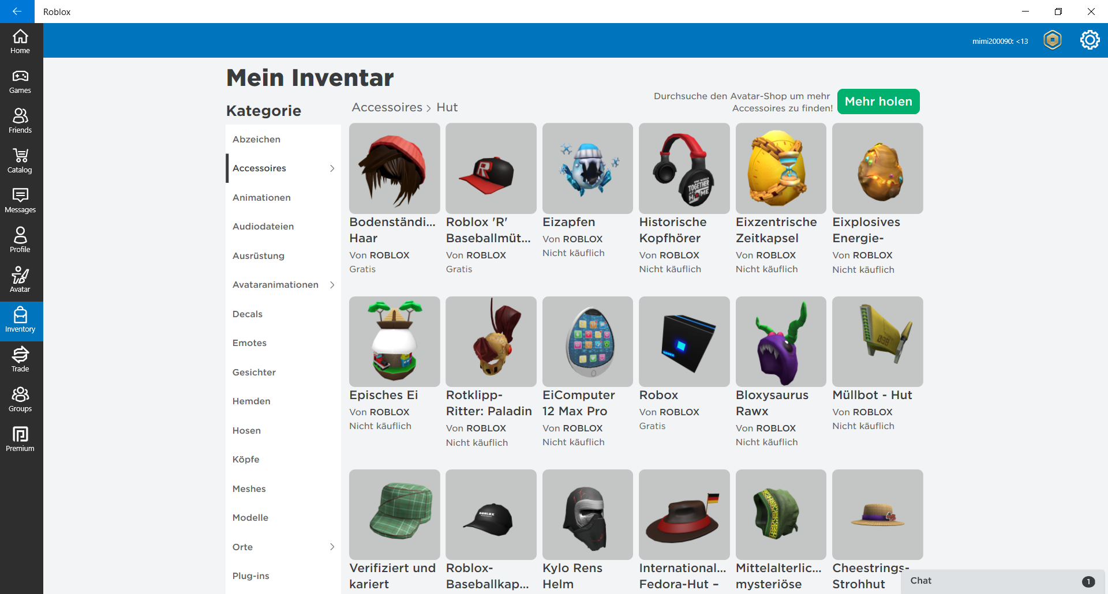Click the Accessoires breadcrumb link
The height and width of the screenshot is (594, 1108).
pos(387,108)
